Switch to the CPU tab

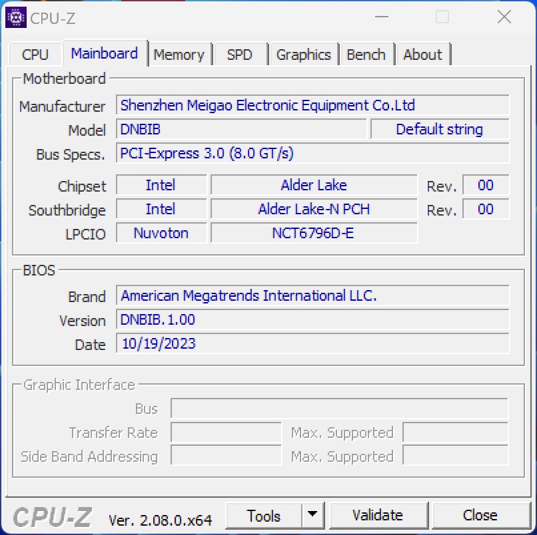(35, 55)
